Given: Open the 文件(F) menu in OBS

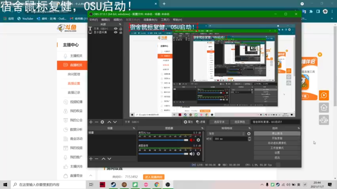Looking at the screenshot, I should pyautogui.click(x=94, y=20).
